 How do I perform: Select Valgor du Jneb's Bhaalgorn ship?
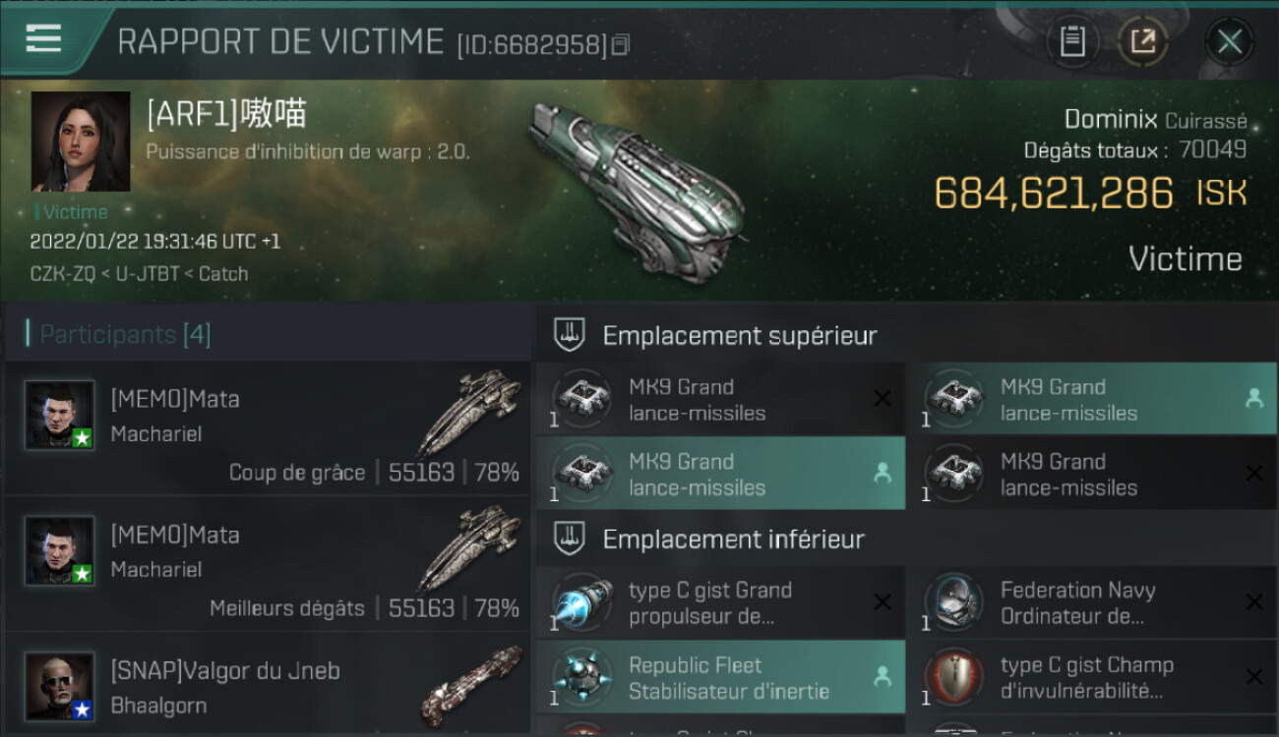472,685
